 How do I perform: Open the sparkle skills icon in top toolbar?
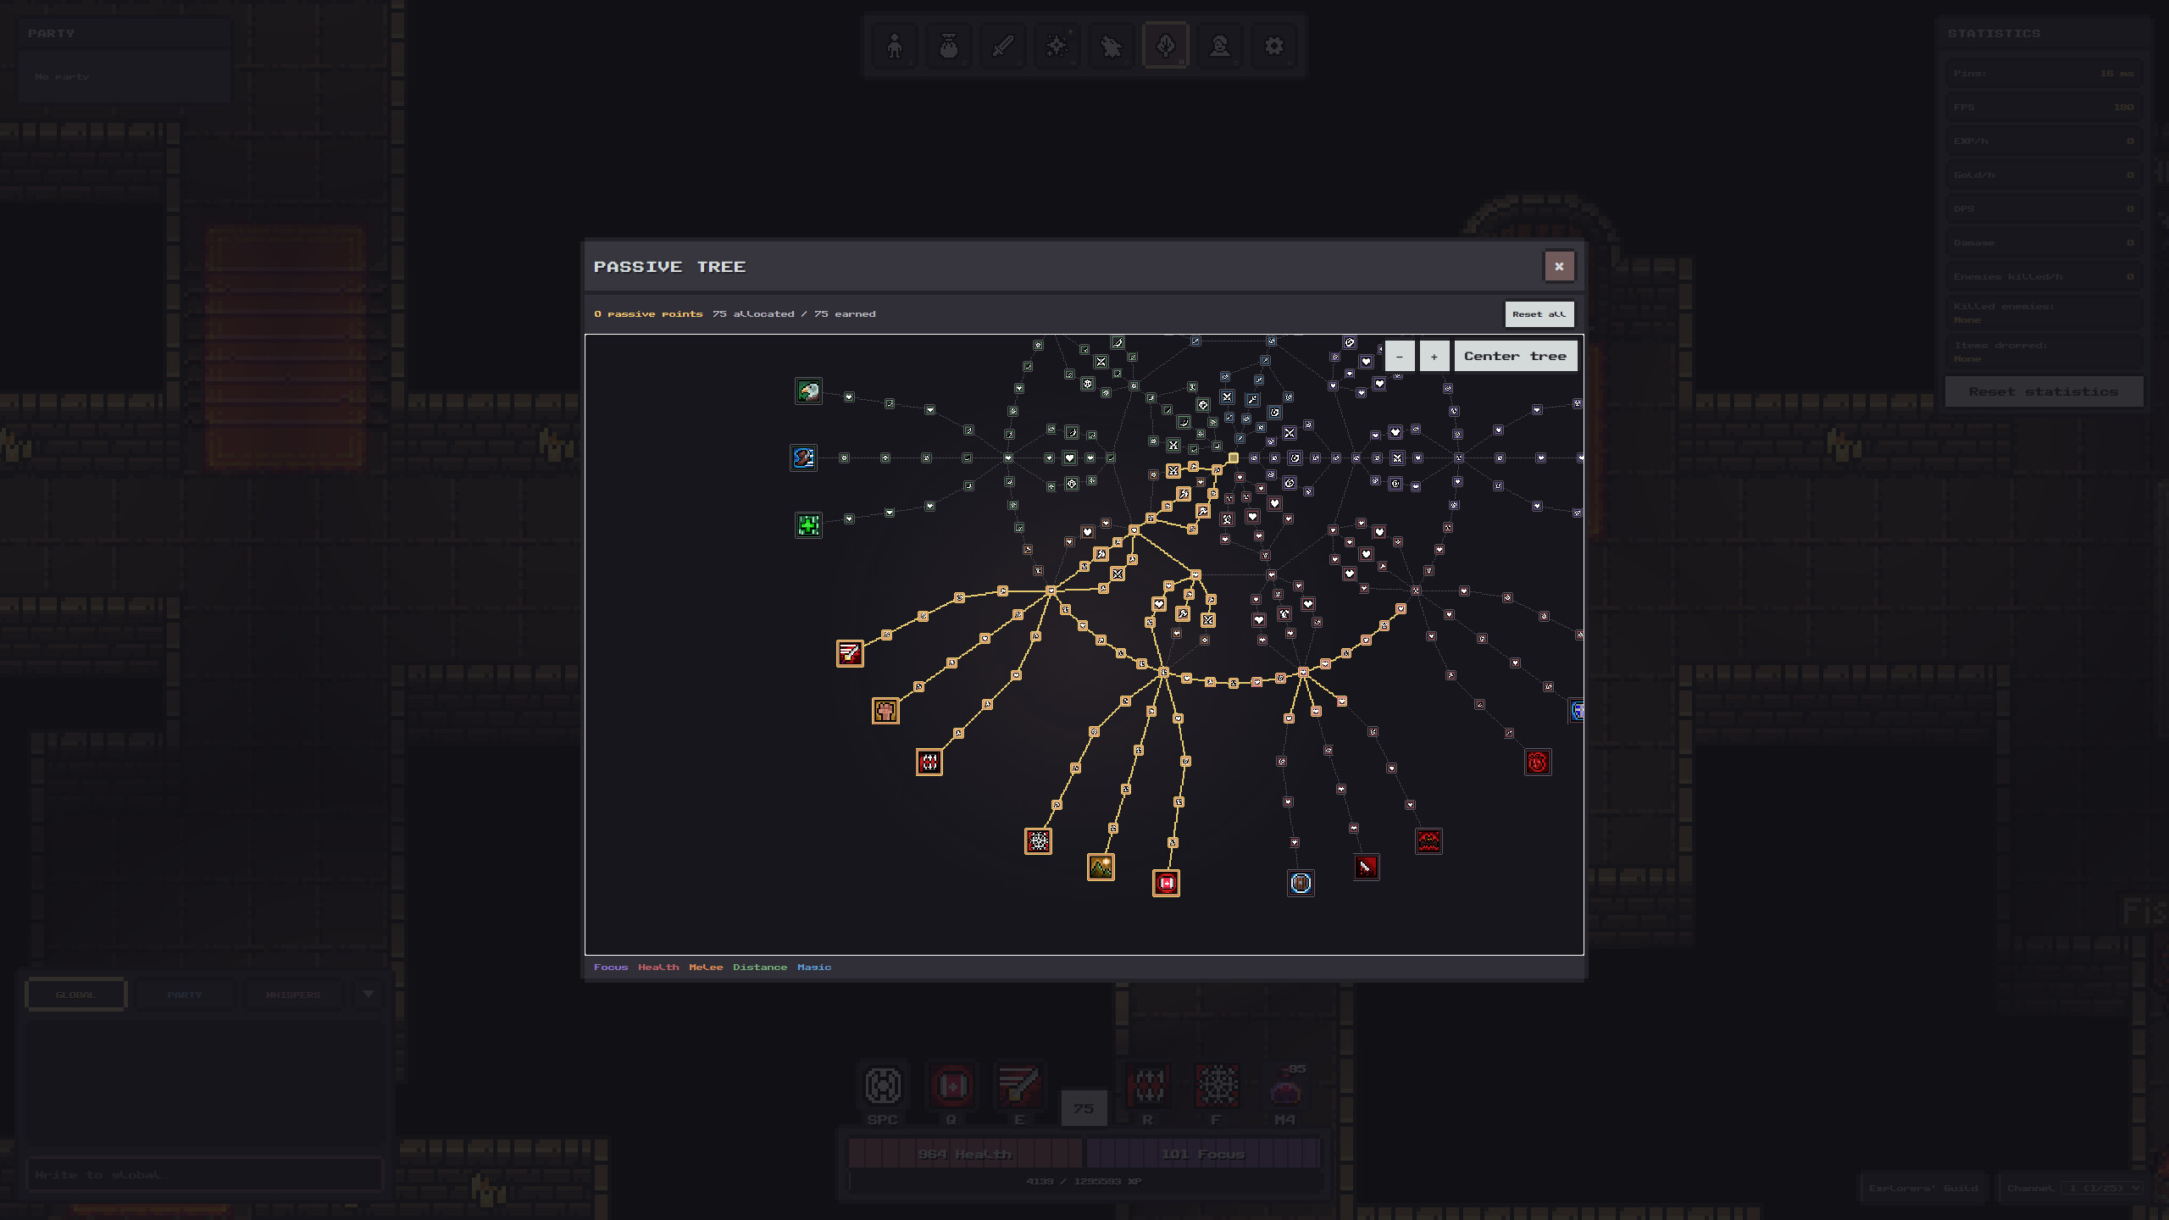pos(1057,46)
